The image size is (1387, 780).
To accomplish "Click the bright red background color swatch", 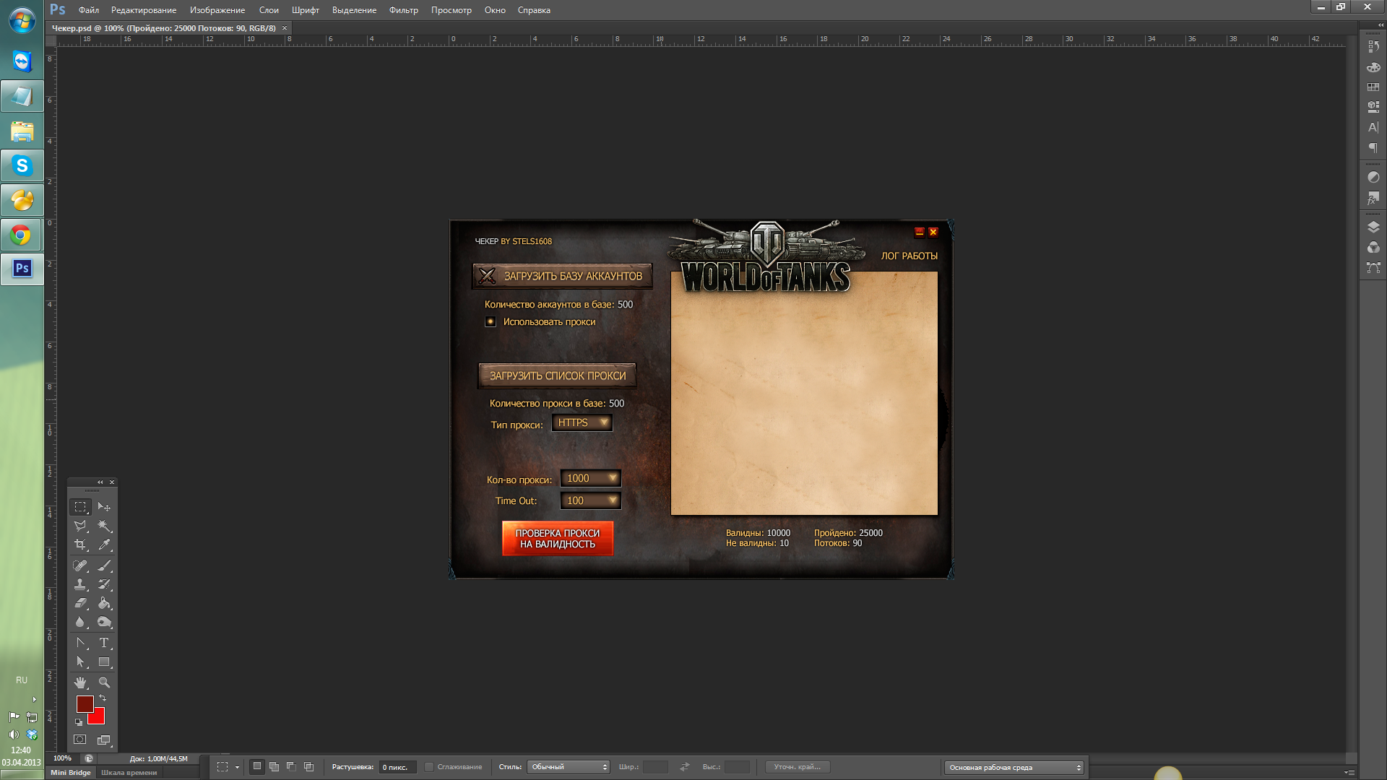I will click(100, 719).
